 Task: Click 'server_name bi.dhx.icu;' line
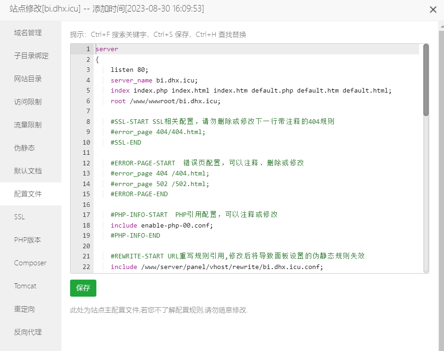click(x=154, y=80)
